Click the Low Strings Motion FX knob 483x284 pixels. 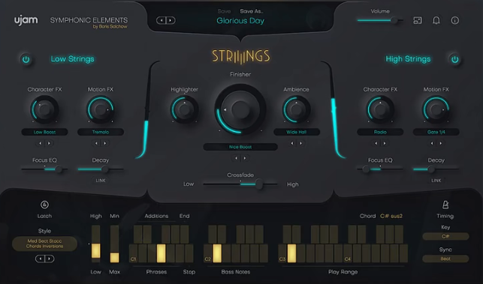pyautogui.click(x=101, y=109)
